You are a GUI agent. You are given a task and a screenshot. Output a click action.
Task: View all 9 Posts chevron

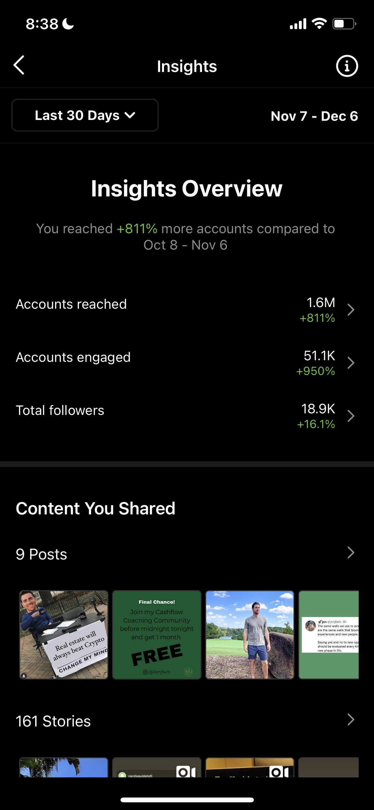pyautogui.click(x=351, y=552)
